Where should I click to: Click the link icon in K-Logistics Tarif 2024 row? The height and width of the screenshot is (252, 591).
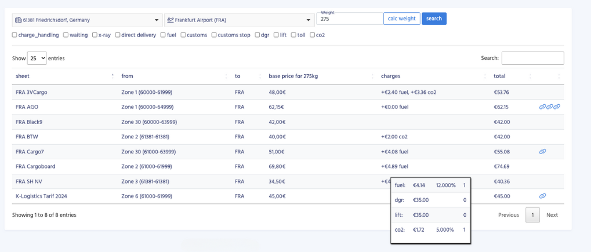click(x=542, y=196)
